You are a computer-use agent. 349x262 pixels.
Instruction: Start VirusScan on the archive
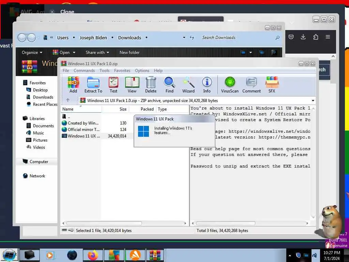(230, 85)
